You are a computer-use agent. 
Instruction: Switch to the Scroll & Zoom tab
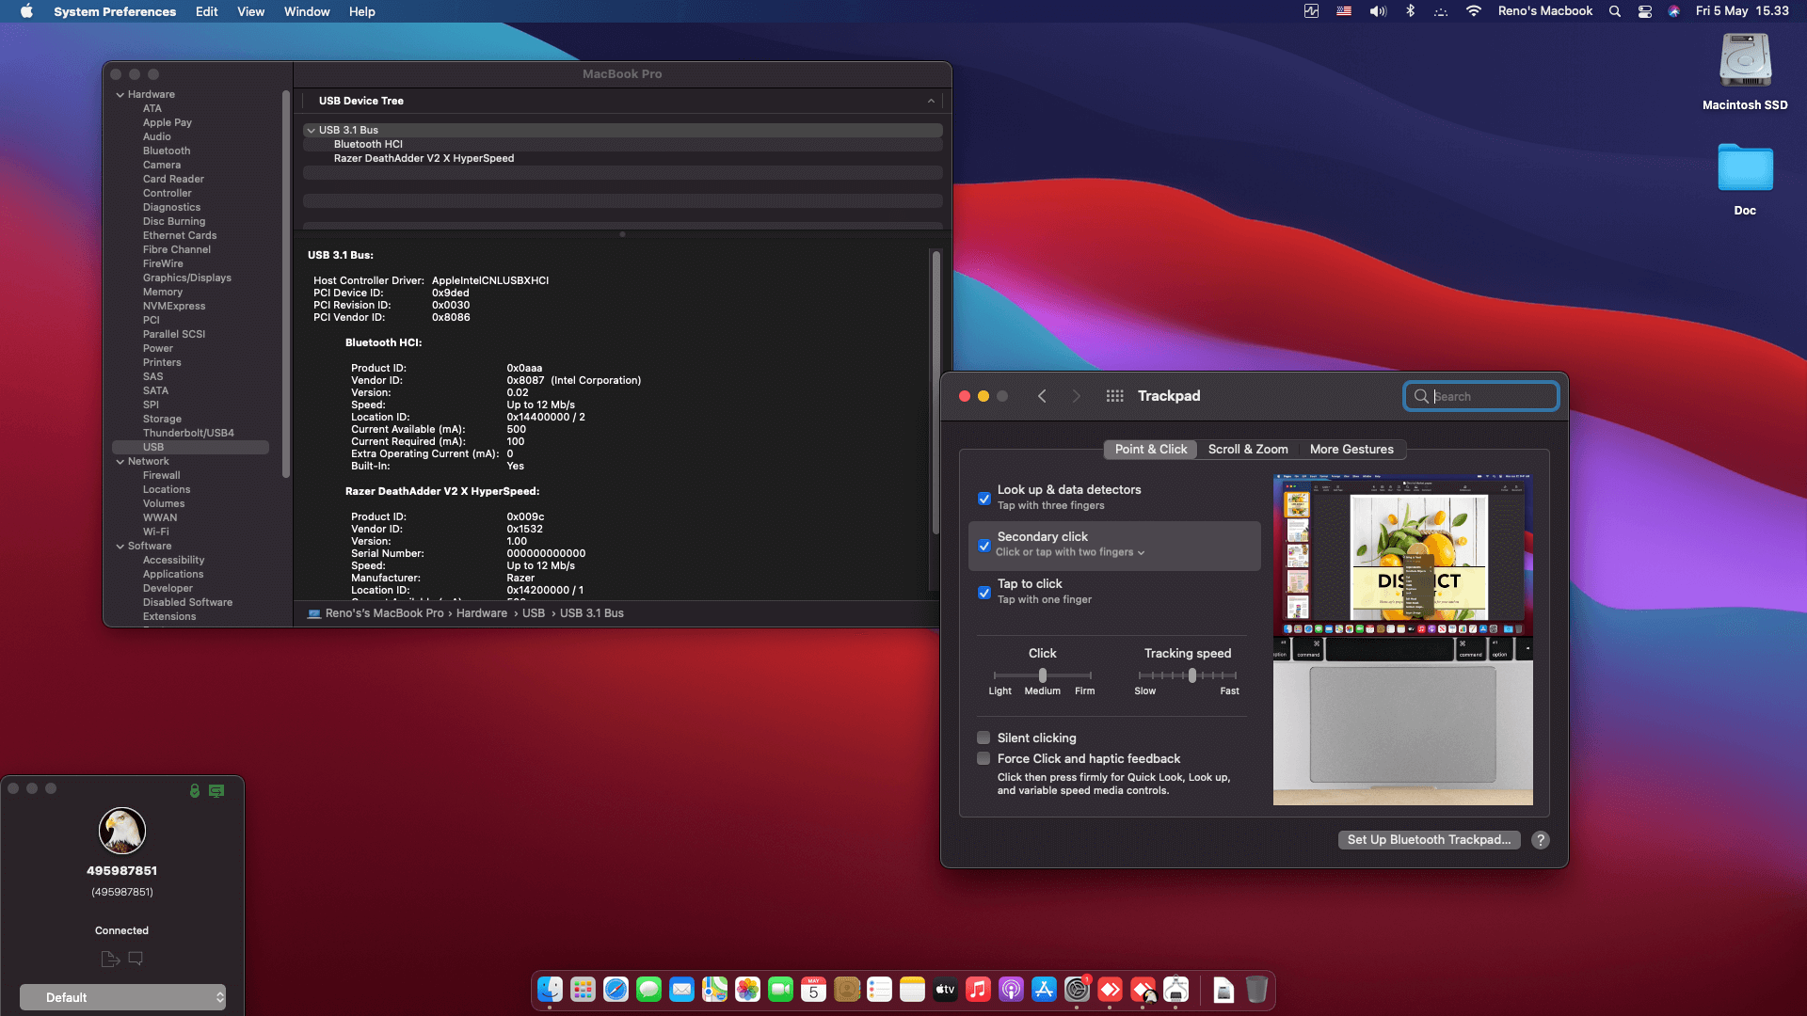point(1248,450)
